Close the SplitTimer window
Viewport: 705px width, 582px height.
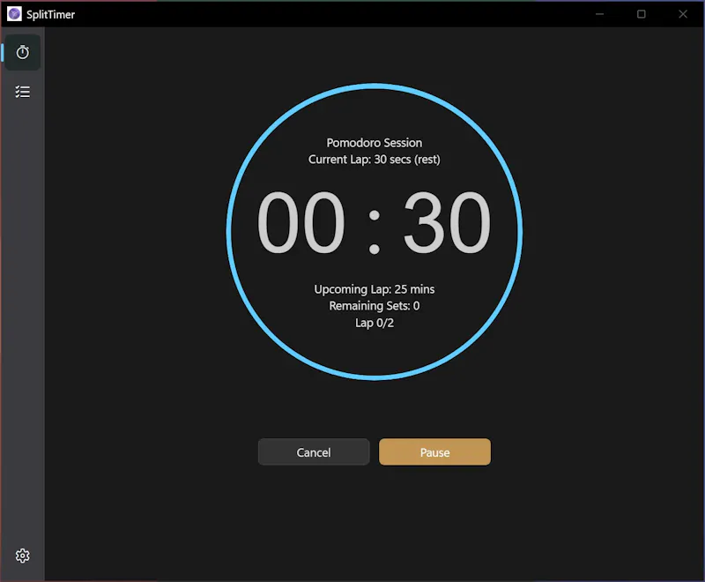[x=683, y=14]
